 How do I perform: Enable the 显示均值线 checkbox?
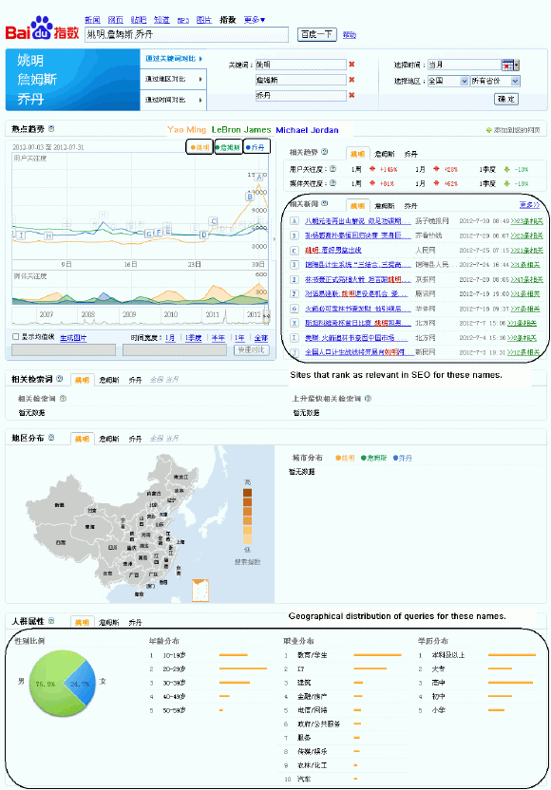tap(15, 336)
